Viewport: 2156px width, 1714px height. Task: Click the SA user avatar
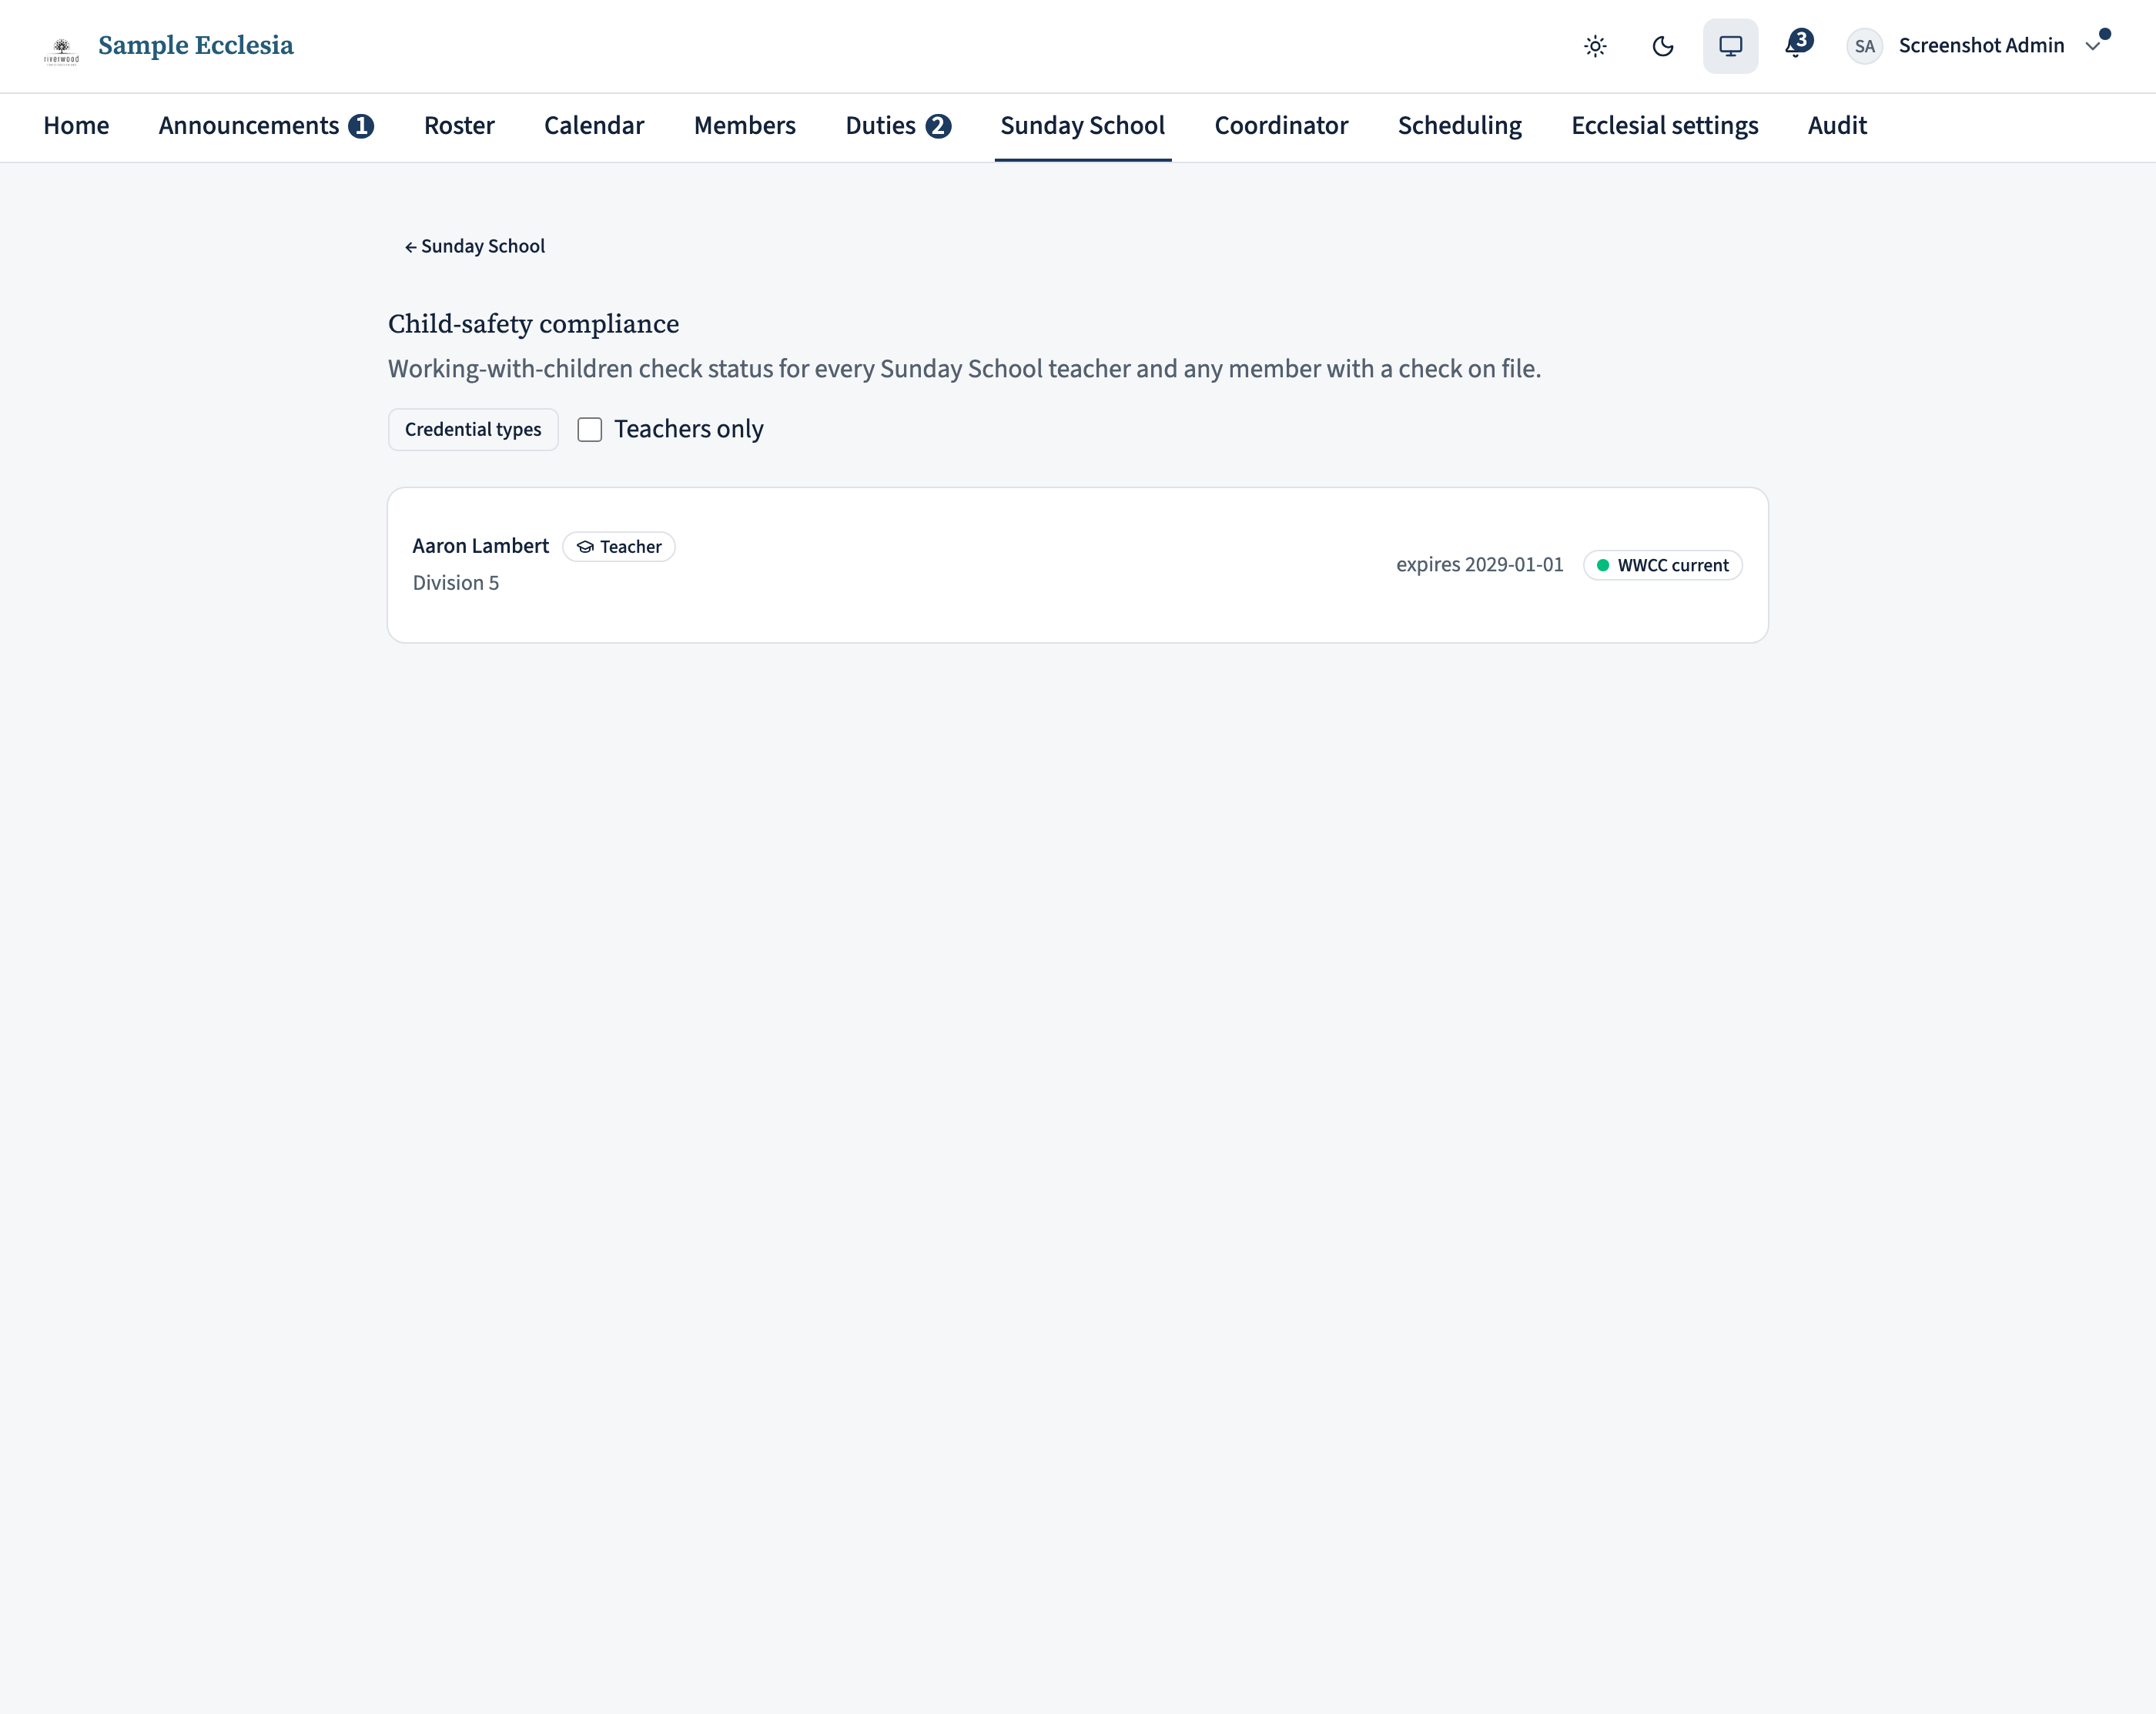point(1864,46)
